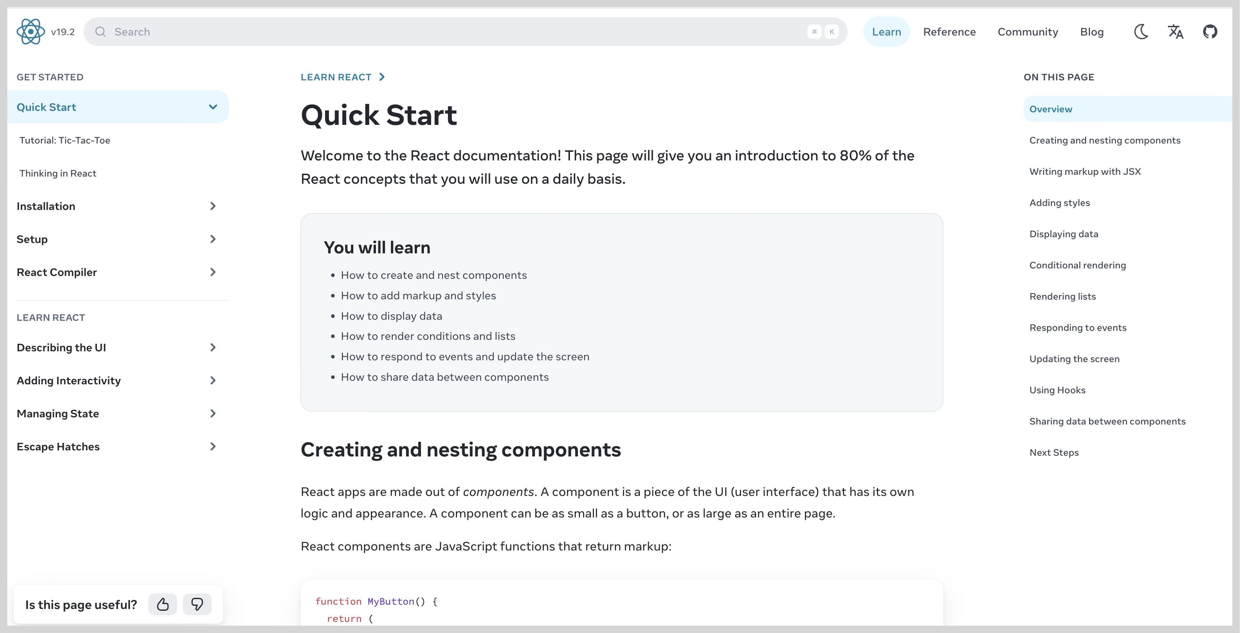Open the Tutorial: Tic-Tac-Toe page

(x=65, y=140)
